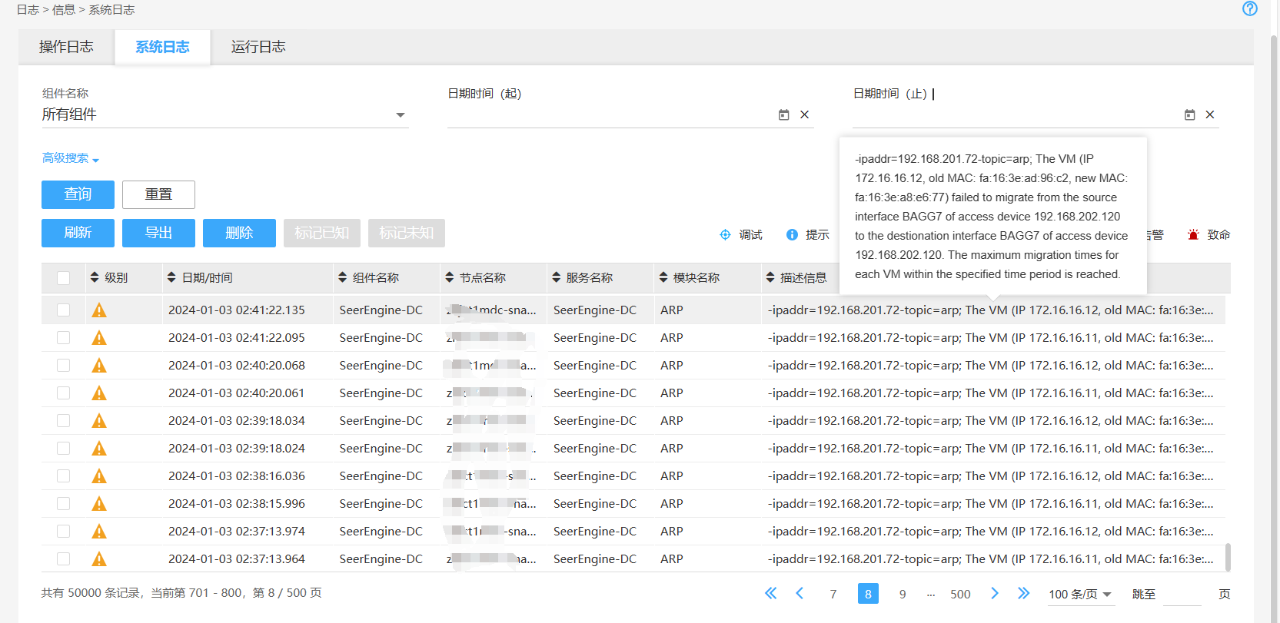Expand the 高级搜索 advanced search section
This screenshot has width=1280, height=623.
tap(70, 158)
